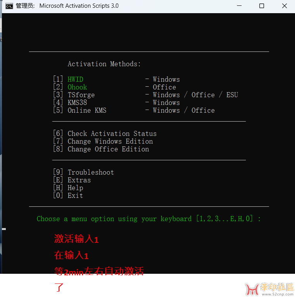Choose the KMS38 Windows option
The image size is (295, 297).
click(x=77, y=103)
